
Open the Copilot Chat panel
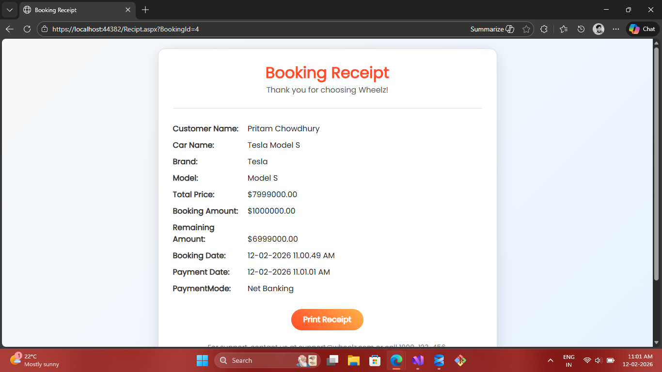[643, 29]
